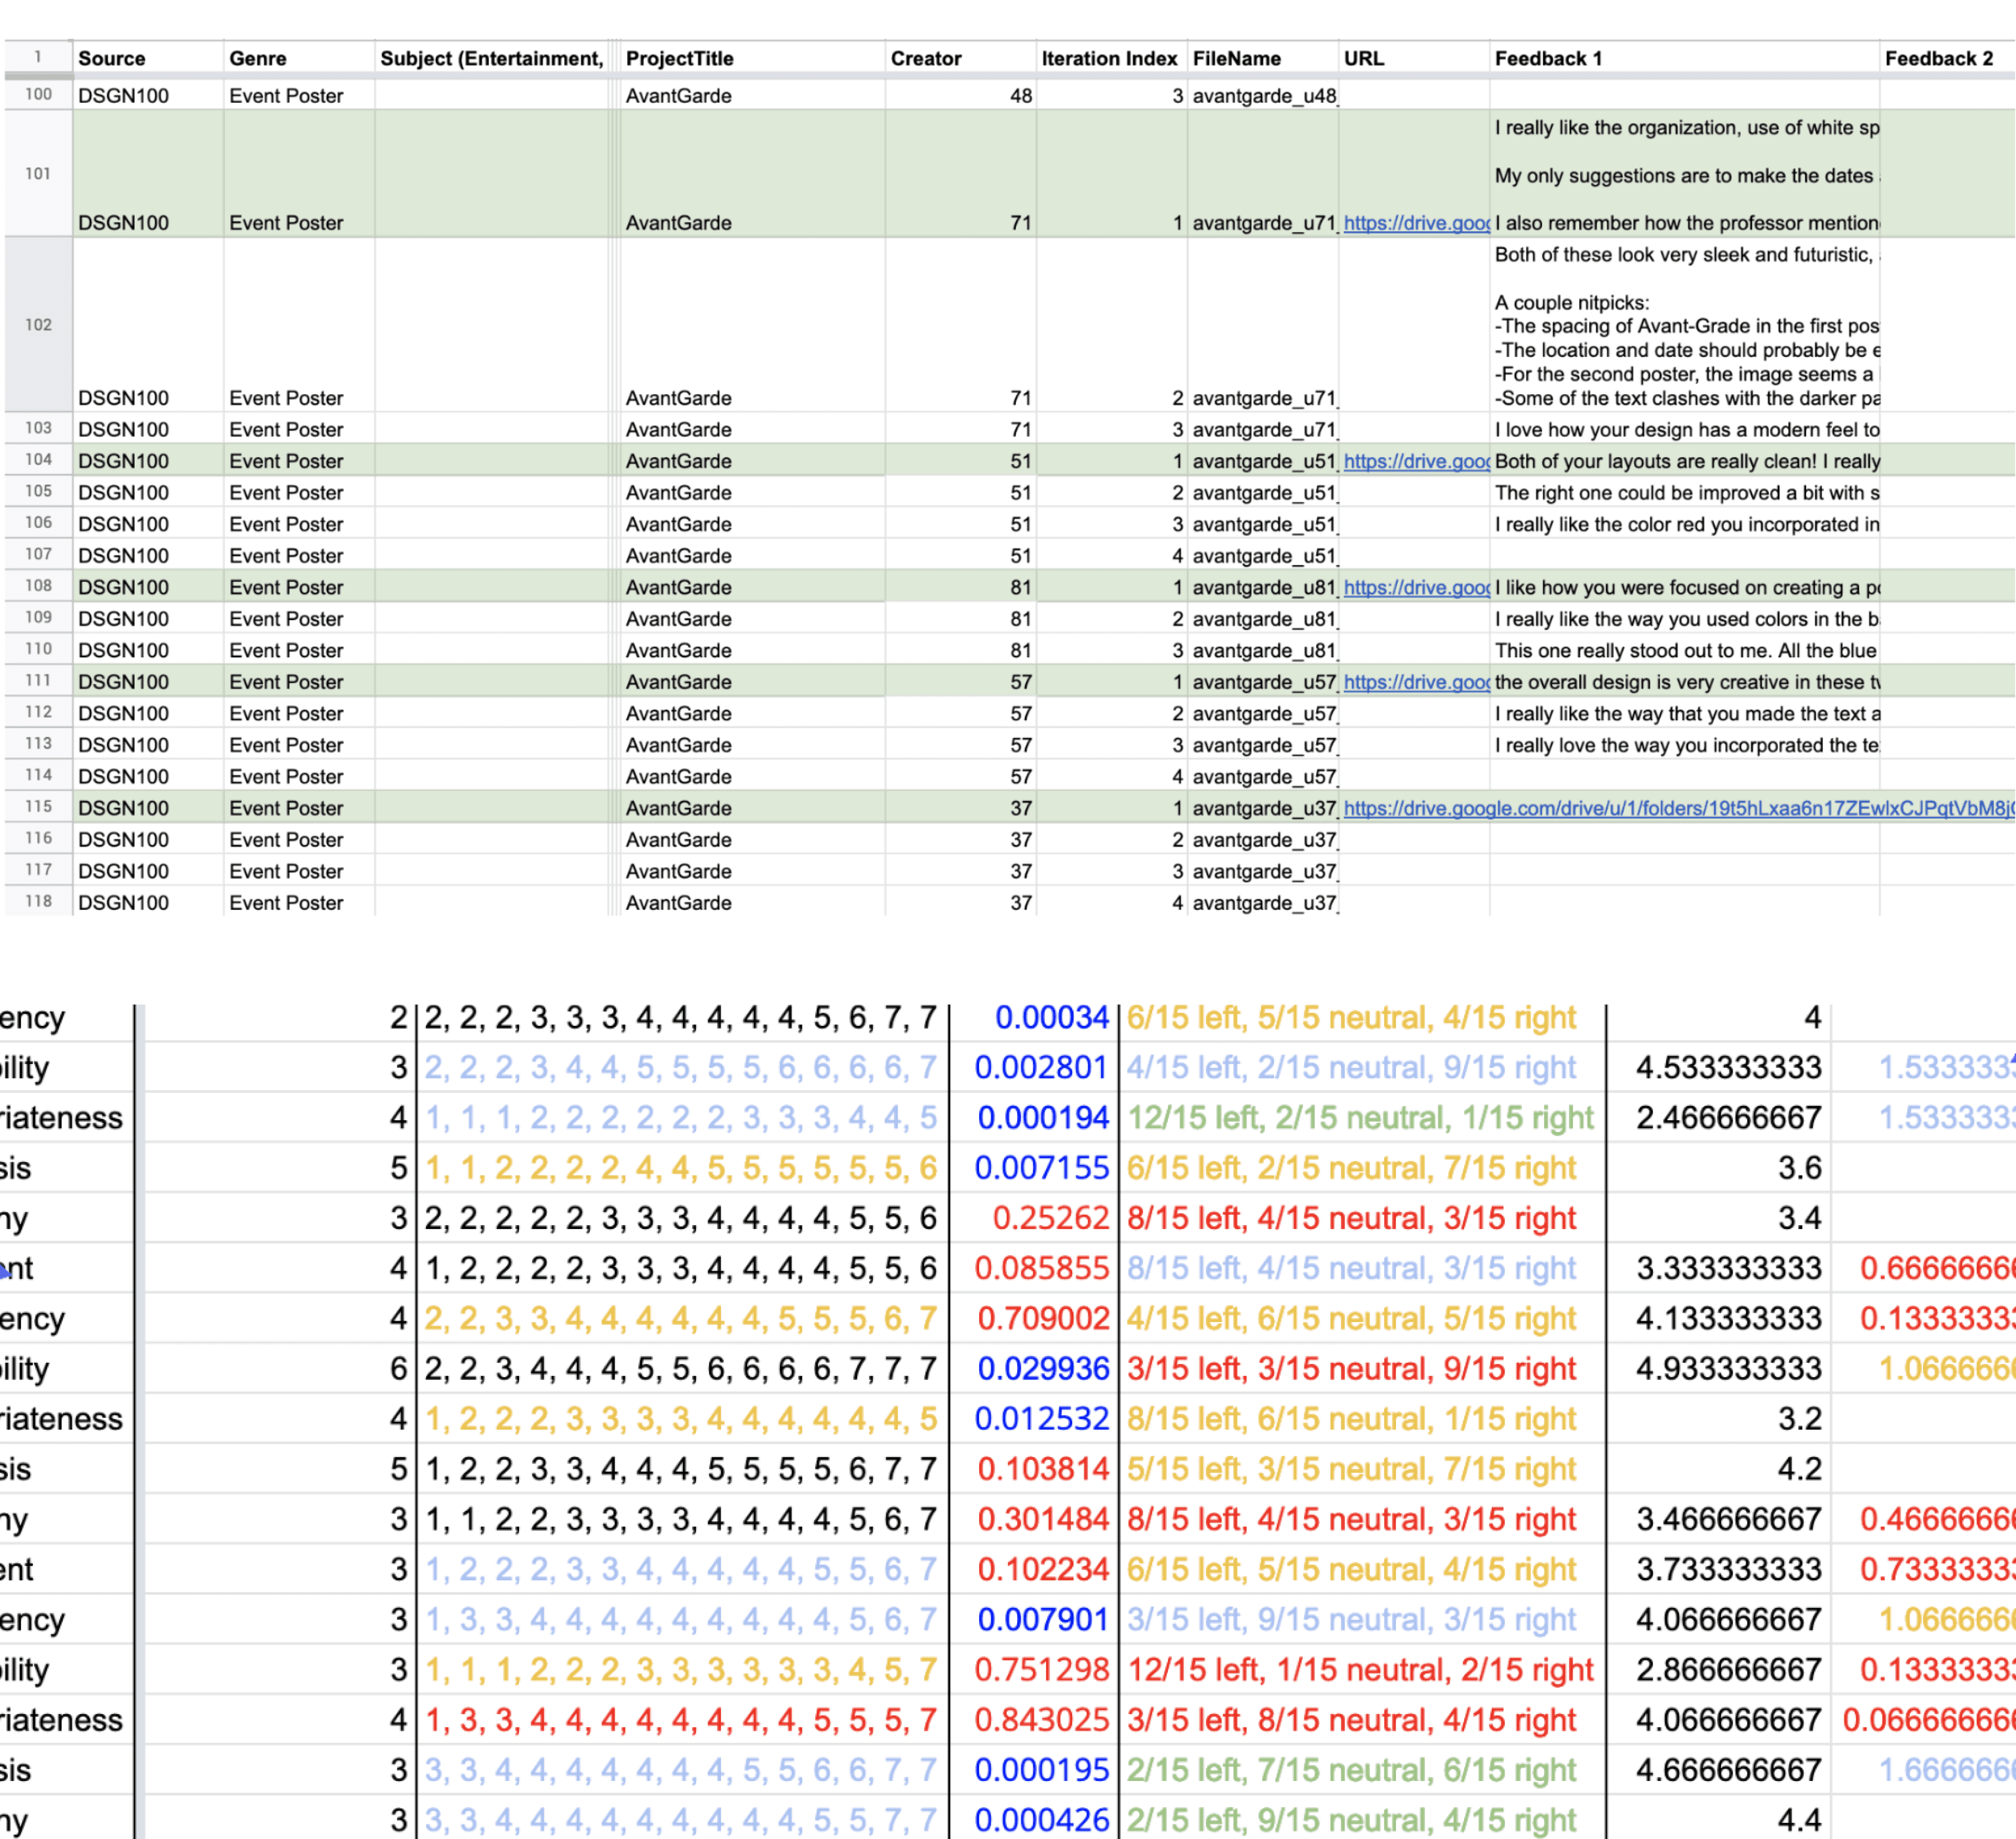Viewport: 2016px width, 1839px height.
Task: Select the Genre column header
Action: (x=298, y=58)
